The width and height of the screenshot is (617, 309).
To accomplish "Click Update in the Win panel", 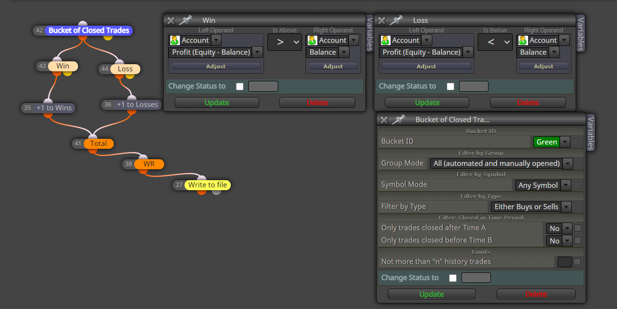I will tap(217, 103).
